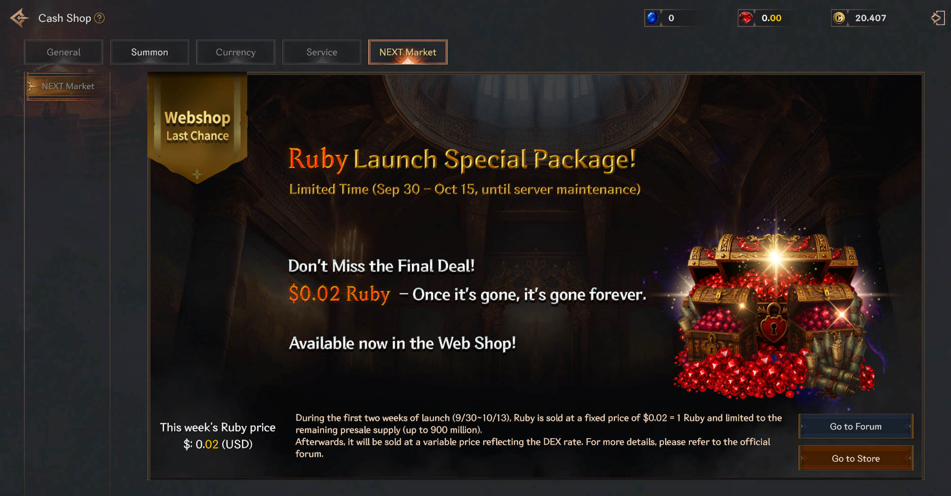Click the Ruby Launch Special Package headline
The image size is (951, 496).
click(462, 159)
